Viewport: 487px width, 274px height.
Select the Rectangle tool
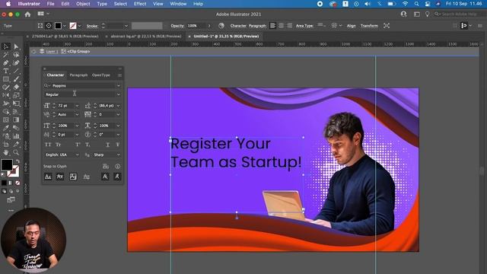pyautogui.click(x=5, y=79)
